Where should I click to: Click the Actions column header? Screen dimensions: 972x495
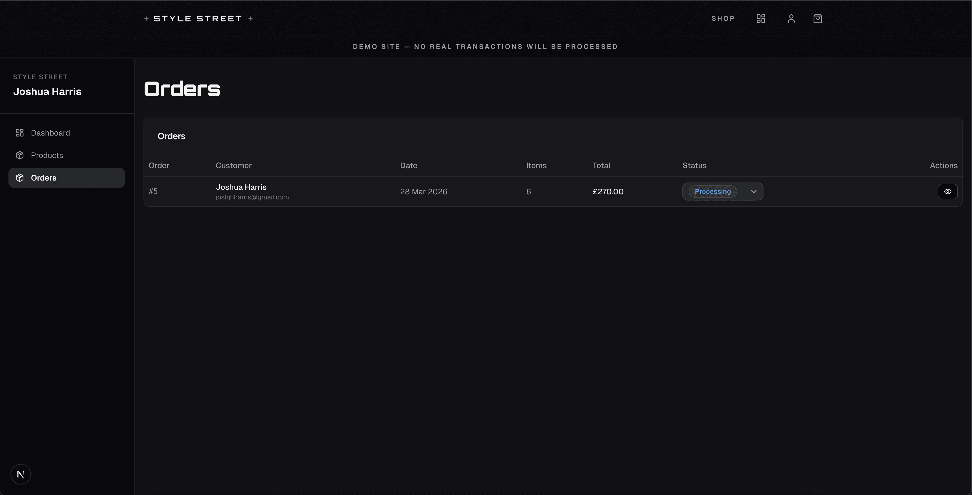pyautogui.click(x=943, y=165)
